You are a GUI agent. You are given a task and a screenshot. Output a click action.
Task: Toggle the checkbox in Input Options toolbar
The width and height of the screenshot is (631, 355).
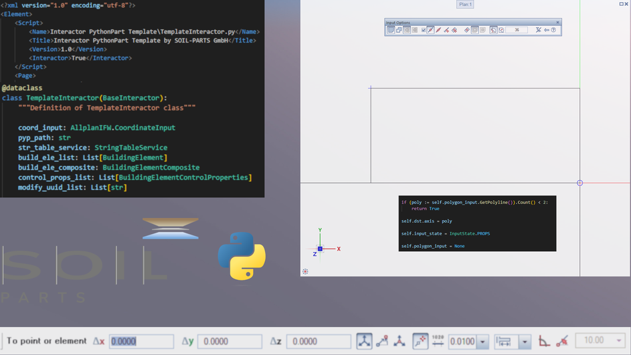coord(424,30)
